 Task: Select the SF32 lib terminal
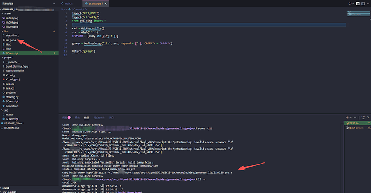tap(357, 123)
